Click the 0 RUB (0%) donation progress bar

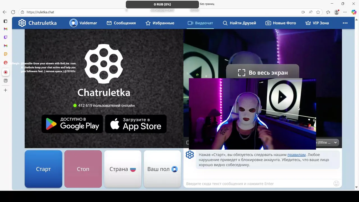coord(162,4)
